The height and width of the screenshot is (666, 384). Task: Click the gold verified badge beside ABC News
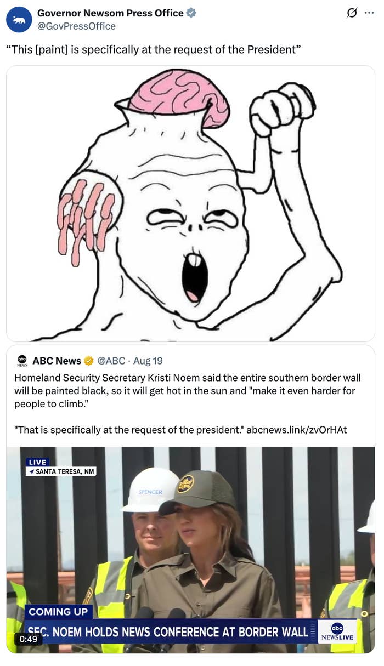tap(88, 361)
